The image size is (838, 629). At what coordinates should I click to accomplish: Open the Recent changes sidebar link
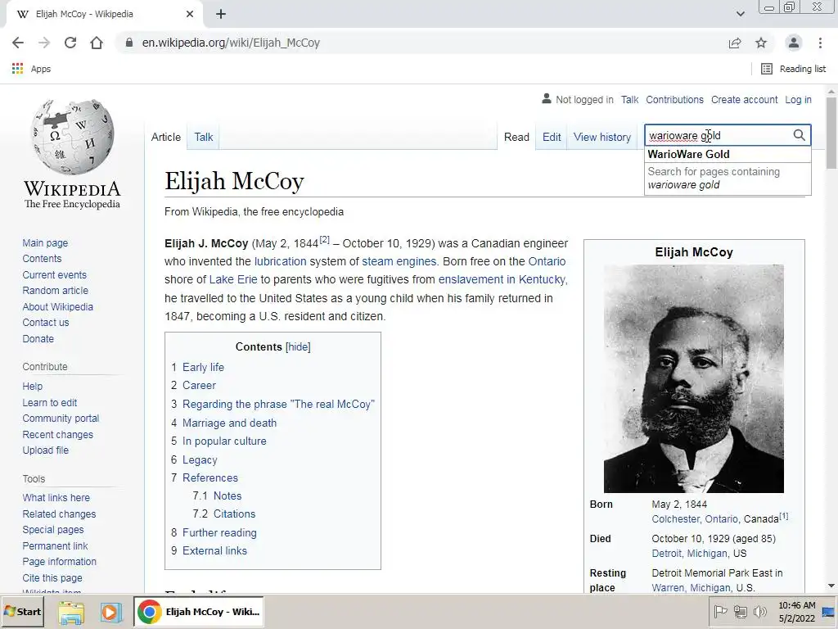point(58,434)
